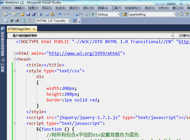Screen dimensions: 190x140
Task: Open the 调试(D) menu
Action: point(74,8)
